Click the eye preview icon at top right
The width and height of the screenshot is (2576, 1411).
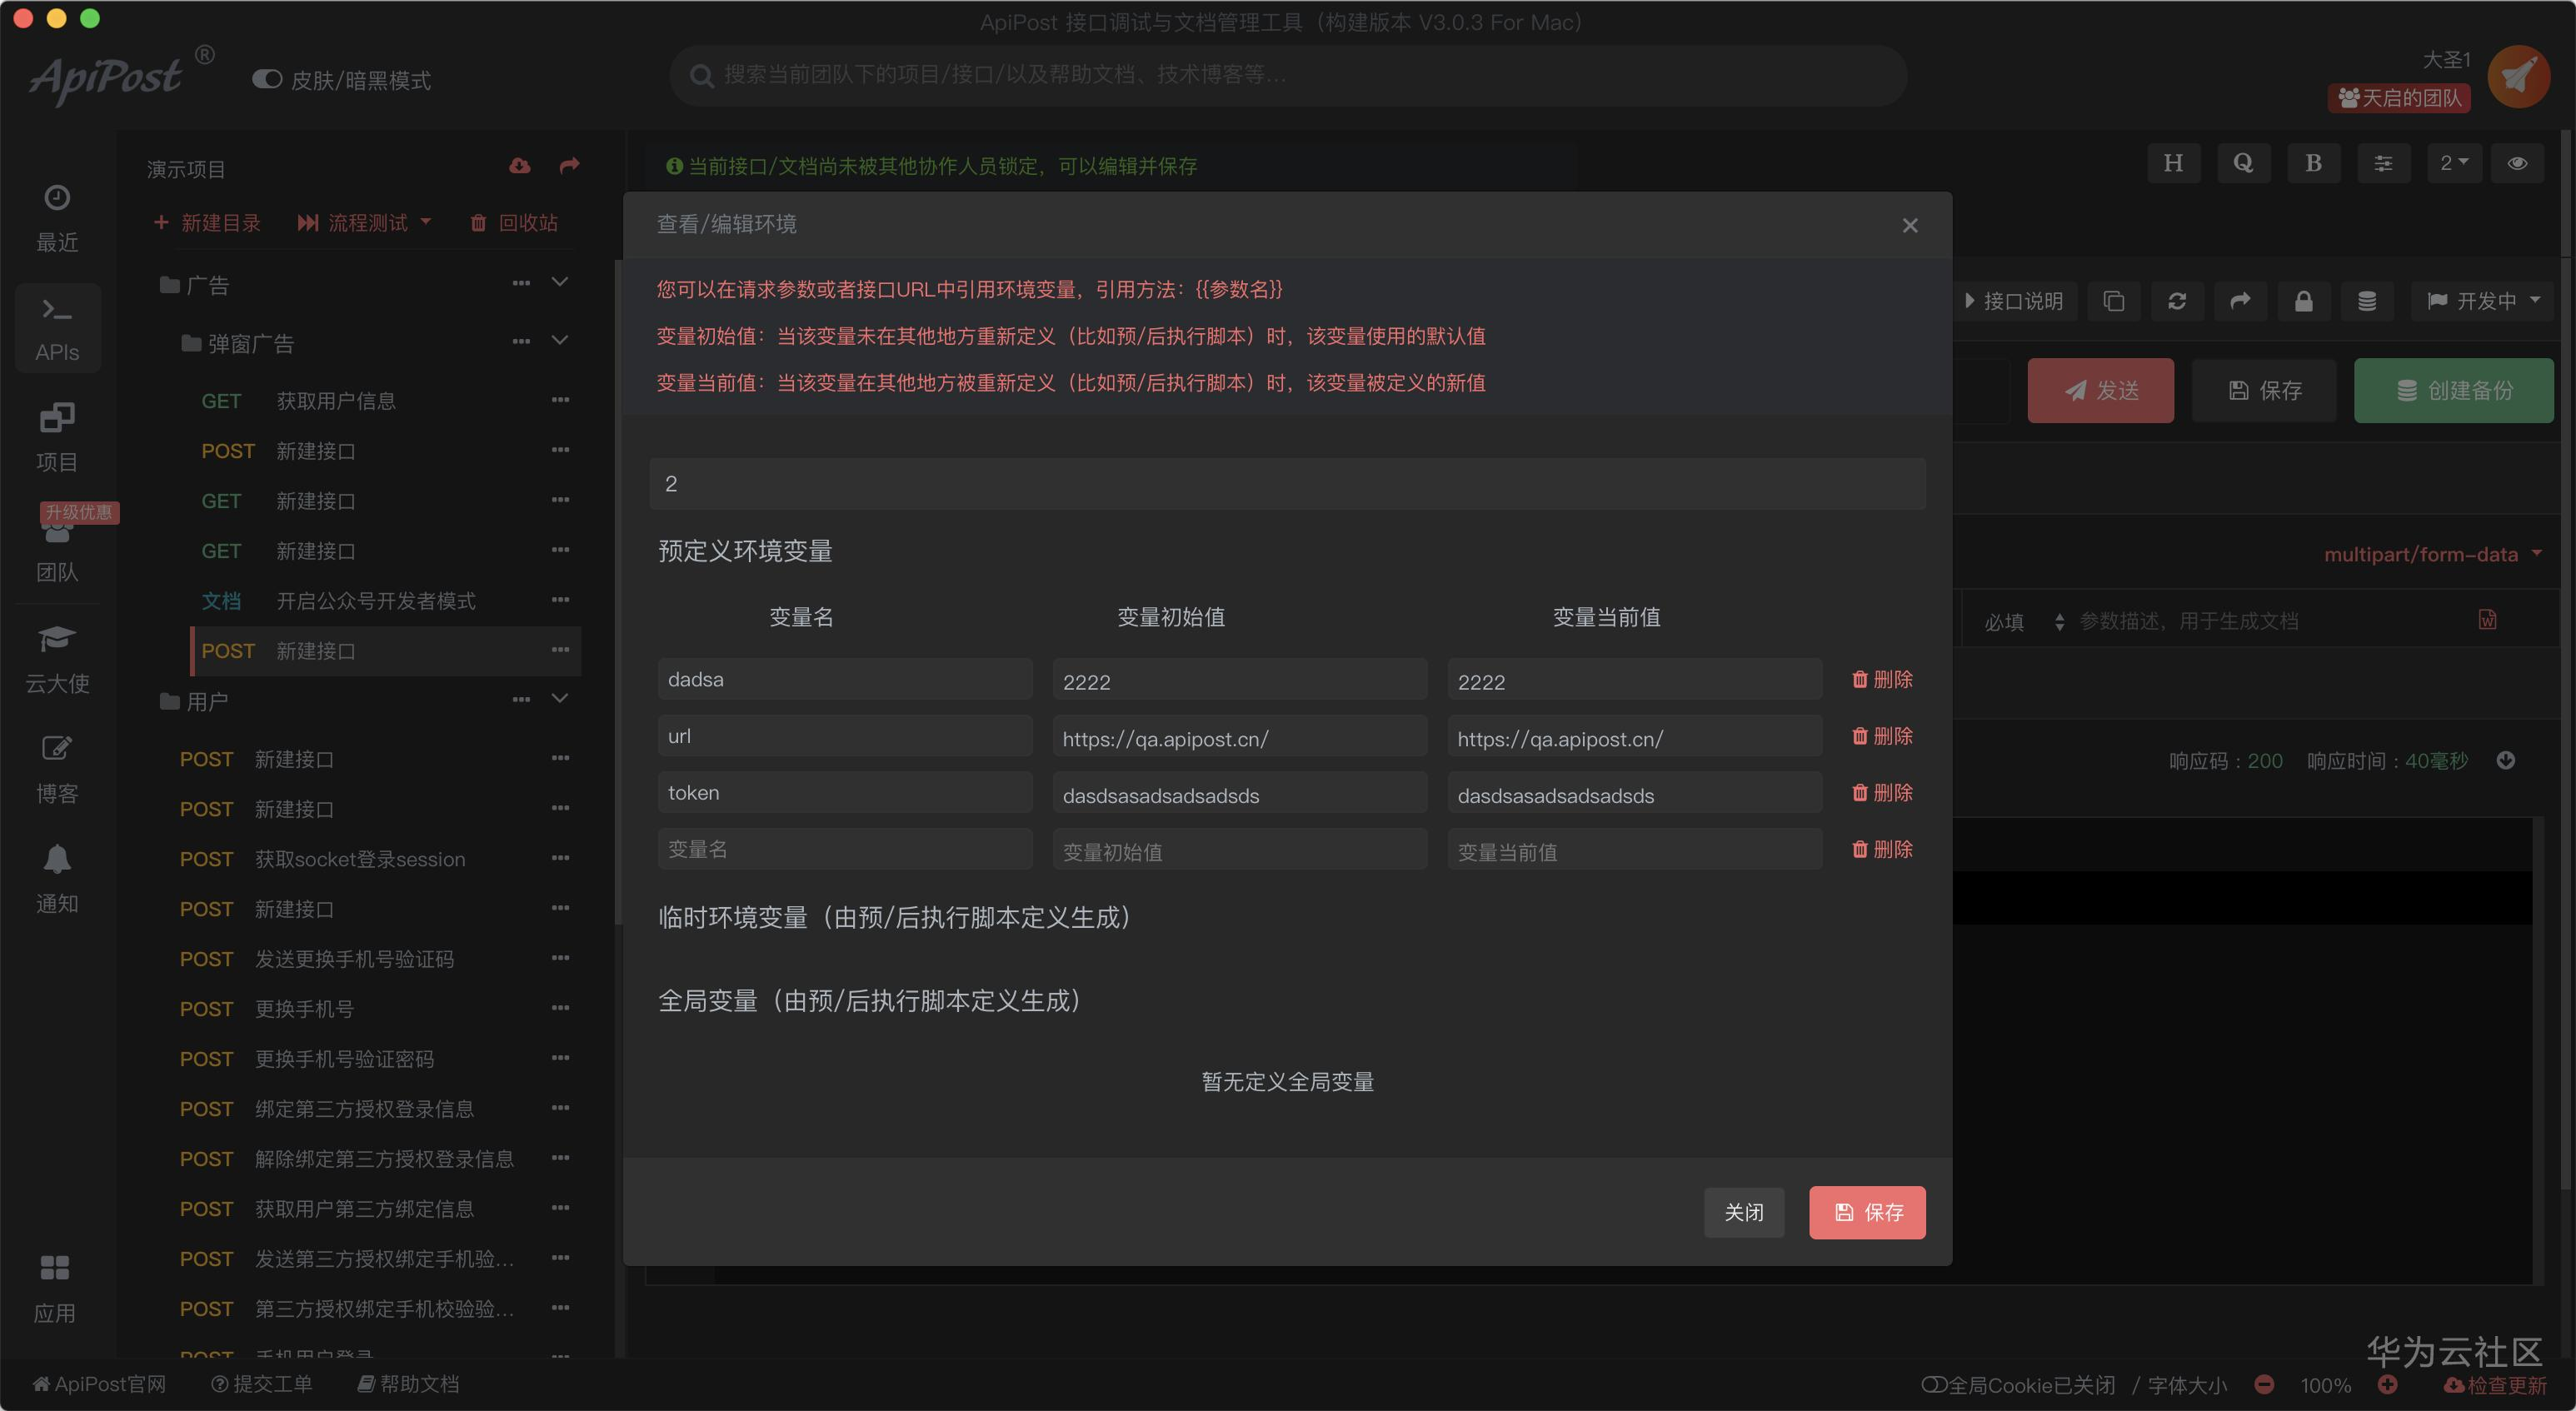click(x=2517, y=163)
